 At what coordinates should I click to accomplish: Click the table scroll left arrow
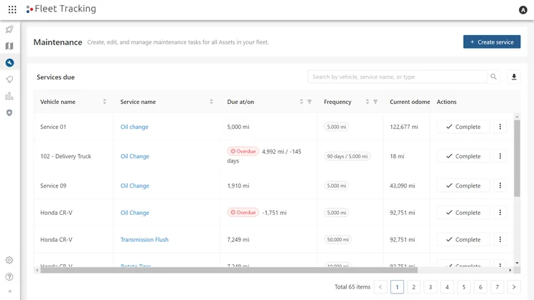point(37,270)
